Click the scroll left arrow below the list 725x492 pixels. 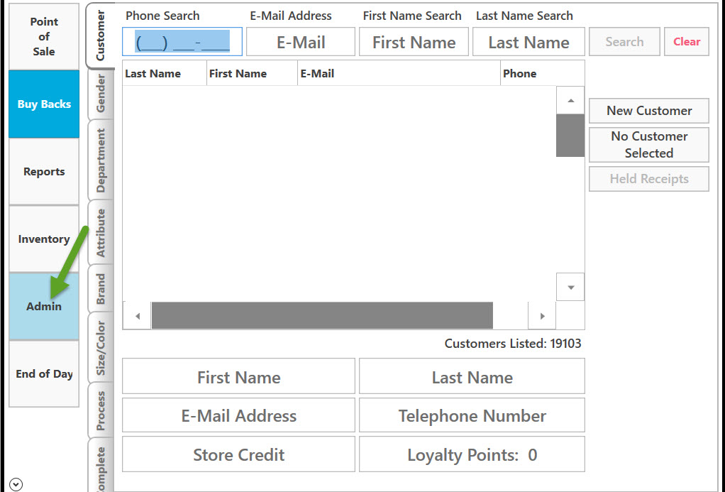pos(138,316)
